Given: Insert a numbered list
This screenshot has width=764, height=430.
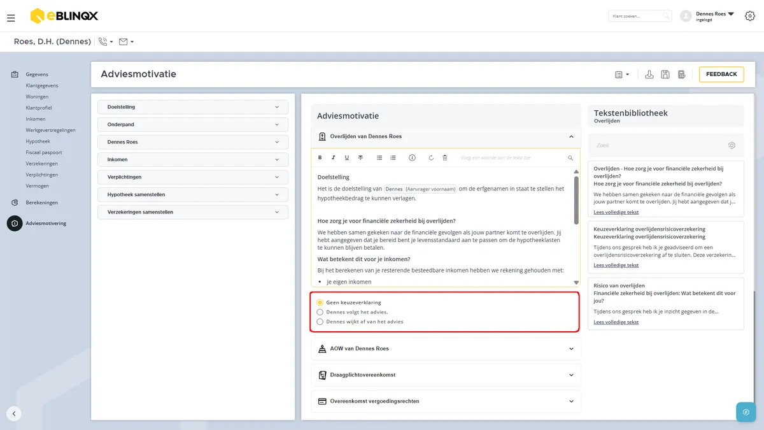Looking at the screenshot, I should [393, 157].
